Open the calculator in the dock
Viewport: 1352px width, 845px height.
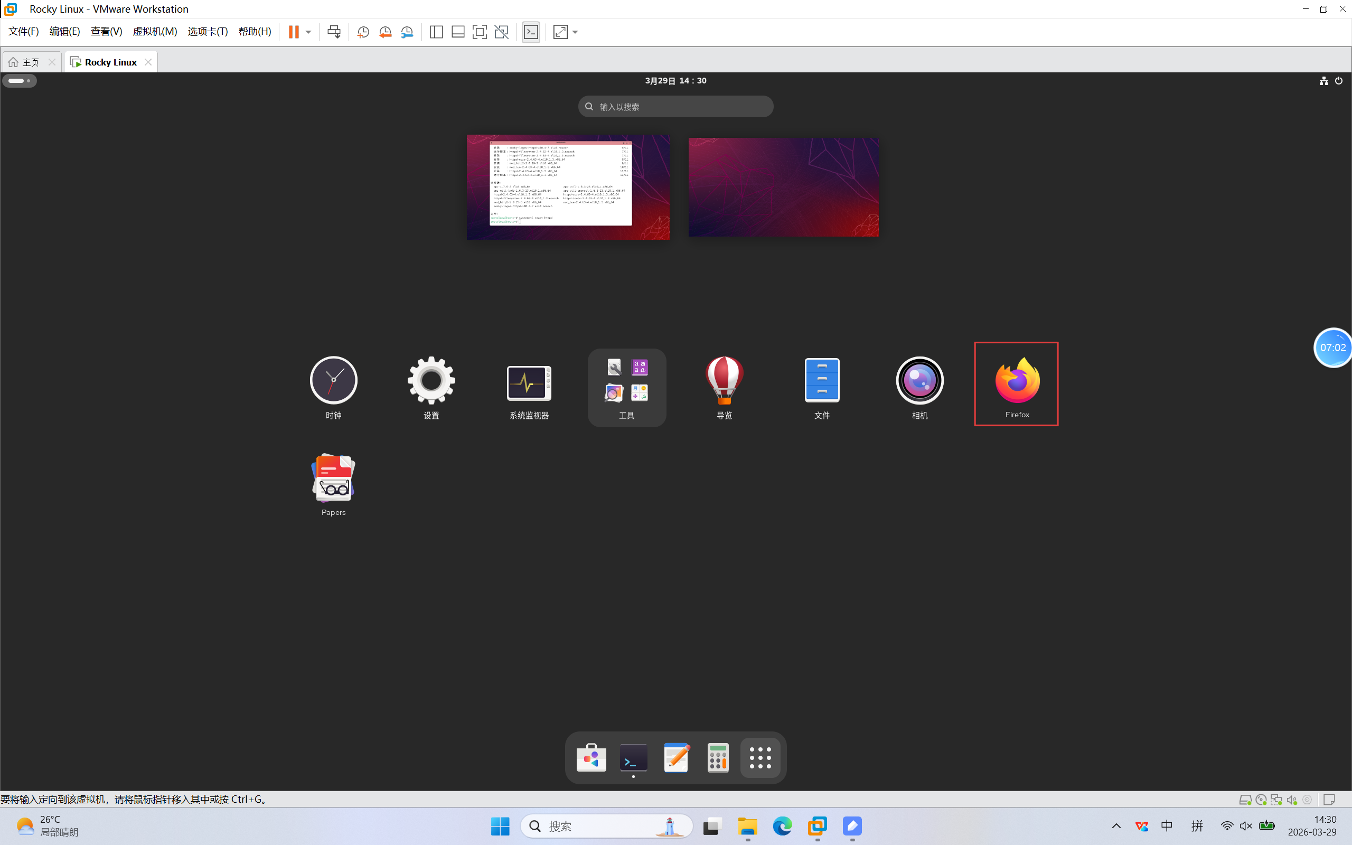click(718, 758)
